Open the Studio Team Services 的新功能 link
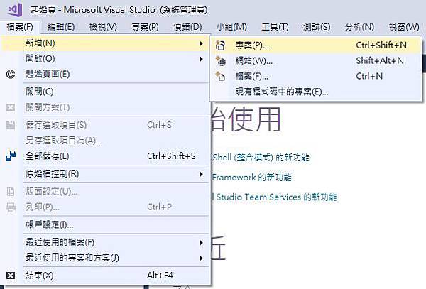This screenshot has width=426, height=289. point(275,197)
